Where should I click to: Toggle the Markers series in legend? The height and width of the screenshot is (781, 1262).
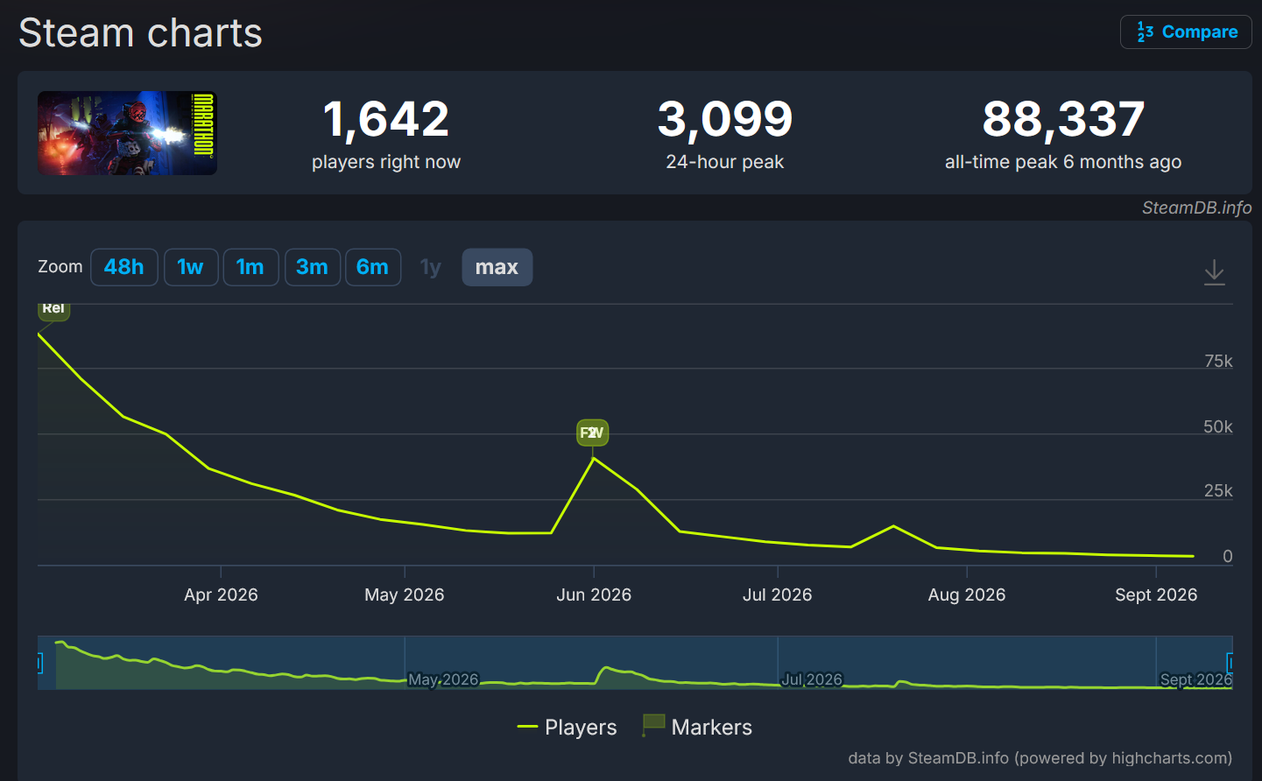(x=697, y=727)
